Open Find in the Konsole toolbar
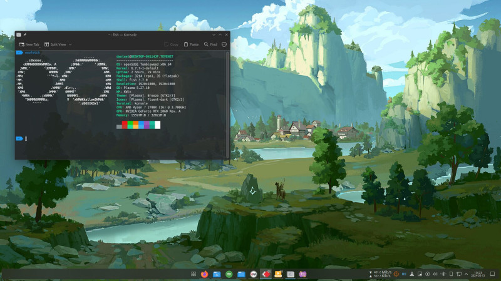This screenshot has height=281, width=501. (210, 44)
